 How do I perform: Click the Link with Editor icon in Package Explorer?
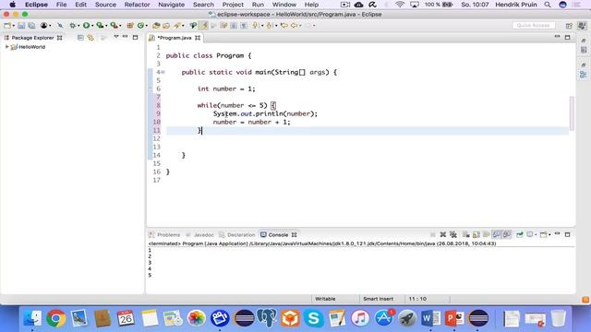90,38
